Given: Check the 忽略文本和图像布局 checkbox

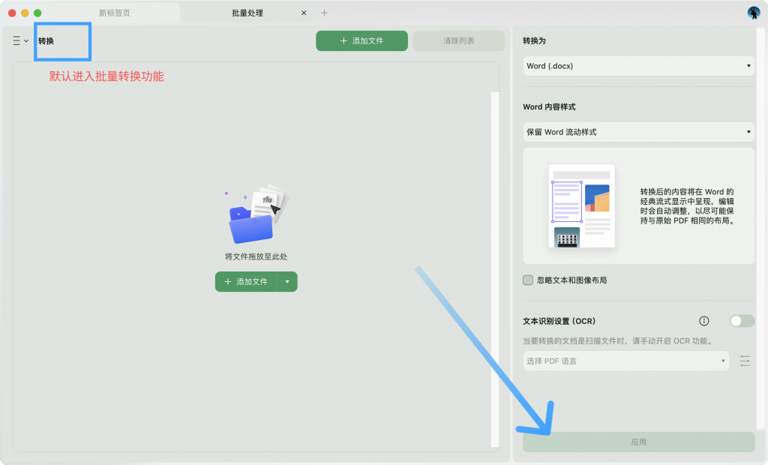Looking at the screenshot, I should (528, 280).
